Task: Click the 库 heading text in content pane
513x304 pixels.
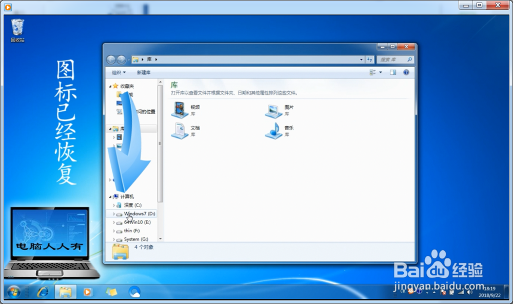Action: click(x=174, y=85)
